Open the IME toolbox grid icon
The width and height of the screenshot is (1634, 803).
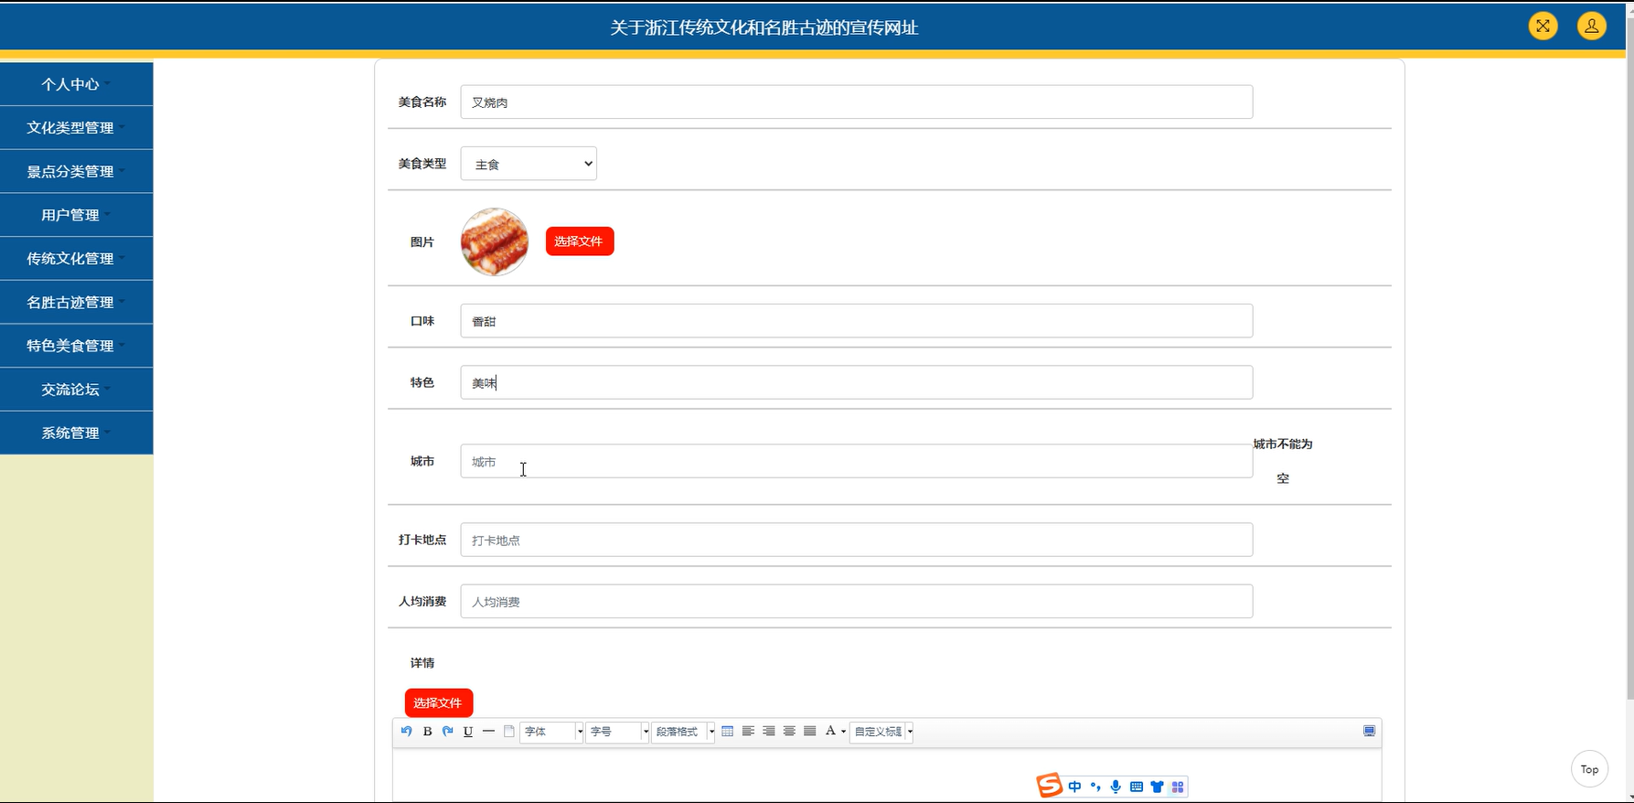point(1178,787)
